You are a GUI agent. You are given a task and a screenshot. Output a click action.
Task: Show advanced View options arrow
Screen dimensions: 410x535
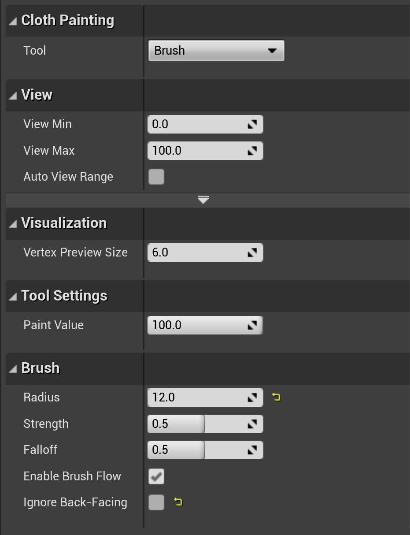coord(203,200)
